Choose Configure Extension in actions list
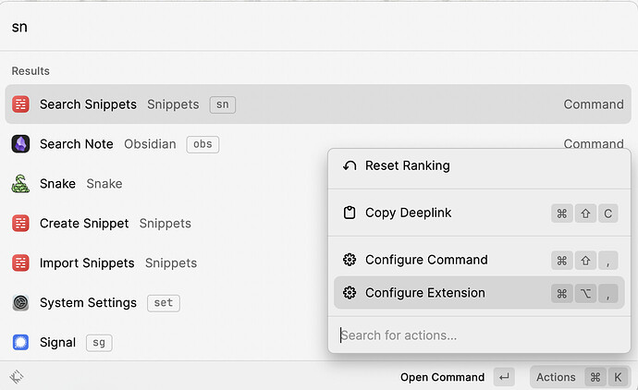 (479, 293)
